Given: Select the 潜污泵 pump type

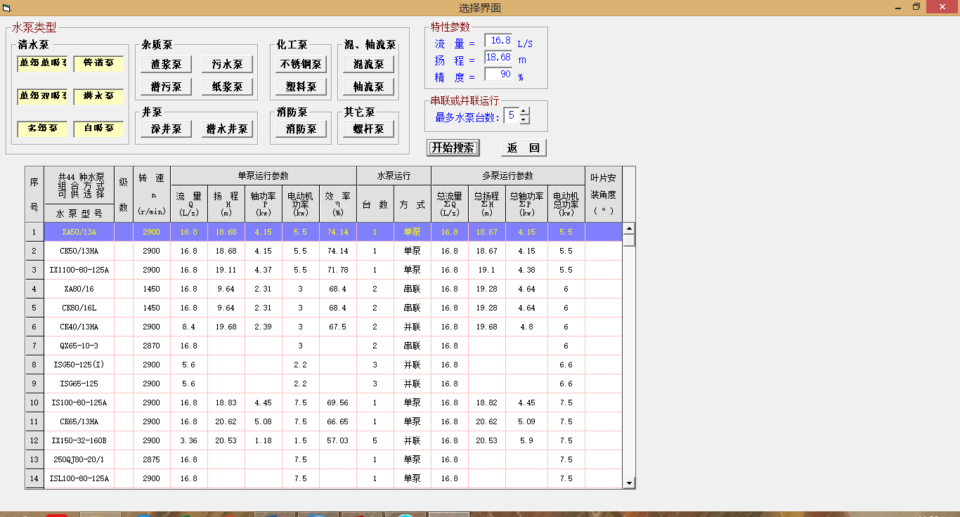Looking at the screenshot, I should (167, 87).
